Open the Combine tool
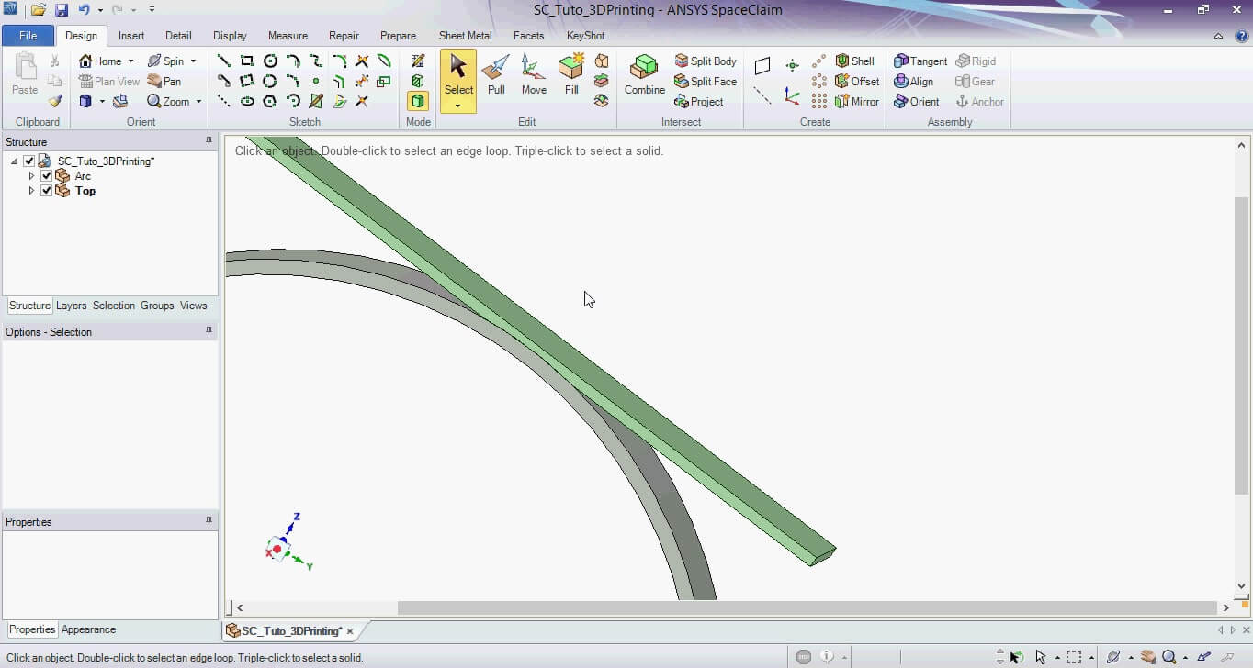The width and height of the screenshot is (1253, 668). 644,75
